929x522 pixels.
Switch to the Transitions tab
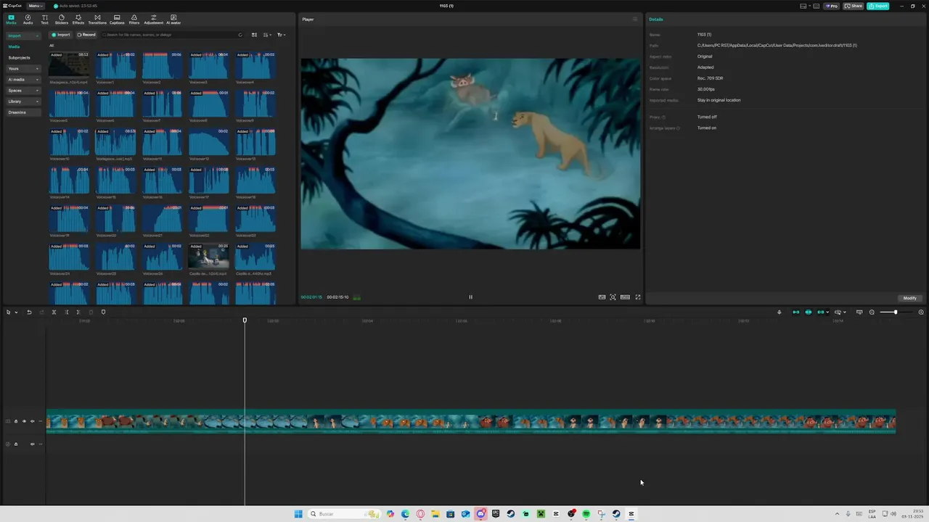coord(97,19)
